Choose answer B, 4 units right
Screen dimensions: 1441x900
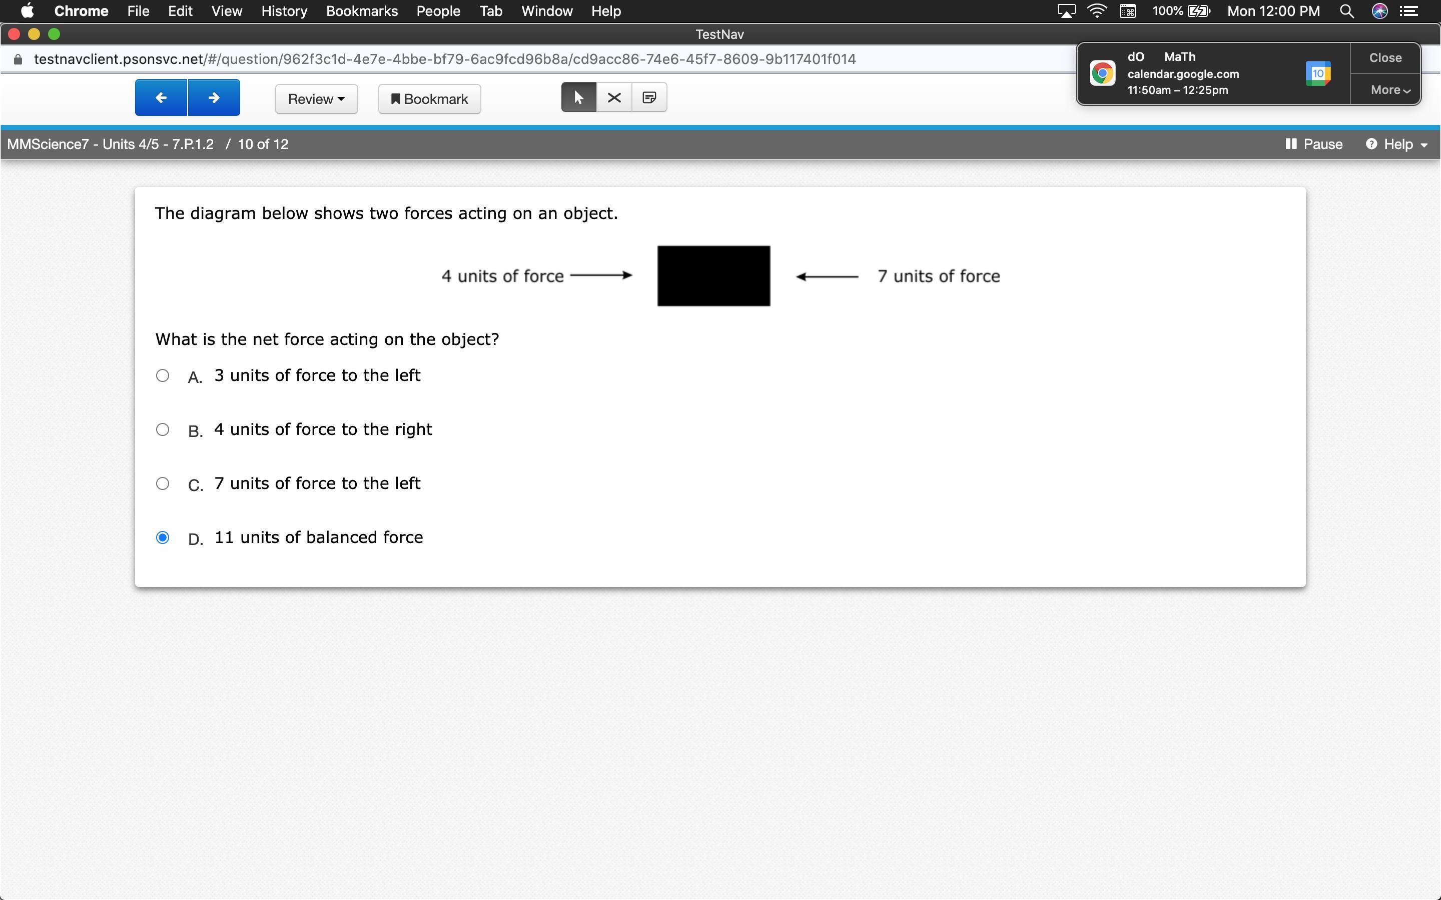tap(163, 430)
